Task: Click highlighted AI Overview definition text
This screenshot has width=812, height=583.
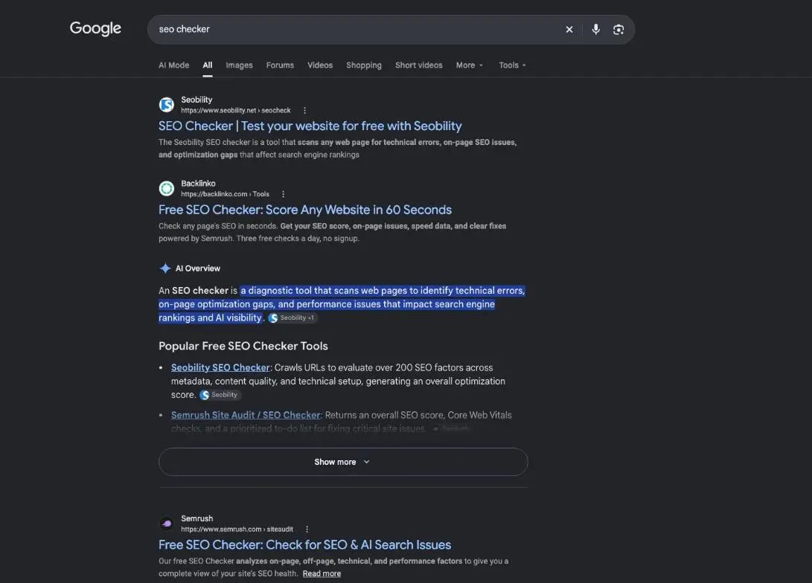Action: (x=342, y=304)
